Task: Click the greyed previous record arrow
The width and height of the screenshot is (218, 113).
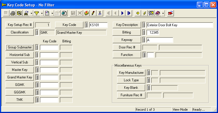Action: tap(115, 13)
